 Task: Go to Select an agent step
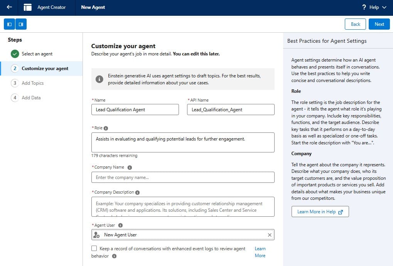[x=37, y=54]
